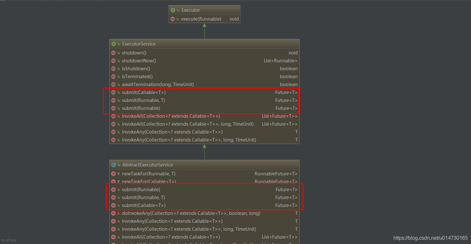Click the public visibility icon of shutdown()

[x=118, y=53]
